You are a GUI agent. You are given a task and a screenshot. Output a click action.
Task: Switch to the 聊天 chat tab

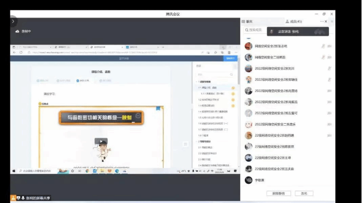tap(247, 21)
